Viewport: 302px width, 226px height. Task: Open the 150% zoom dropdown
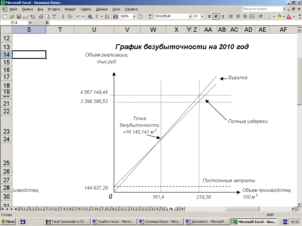[134, 16]
